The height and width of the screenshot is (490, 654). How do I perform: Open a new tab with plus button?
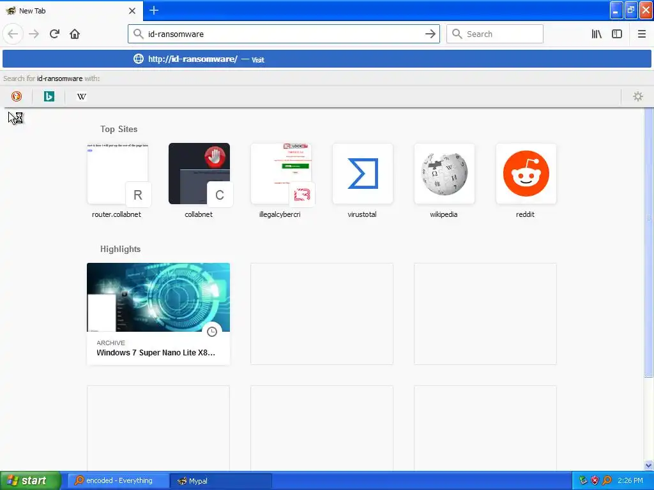click(x=153, y=10)
